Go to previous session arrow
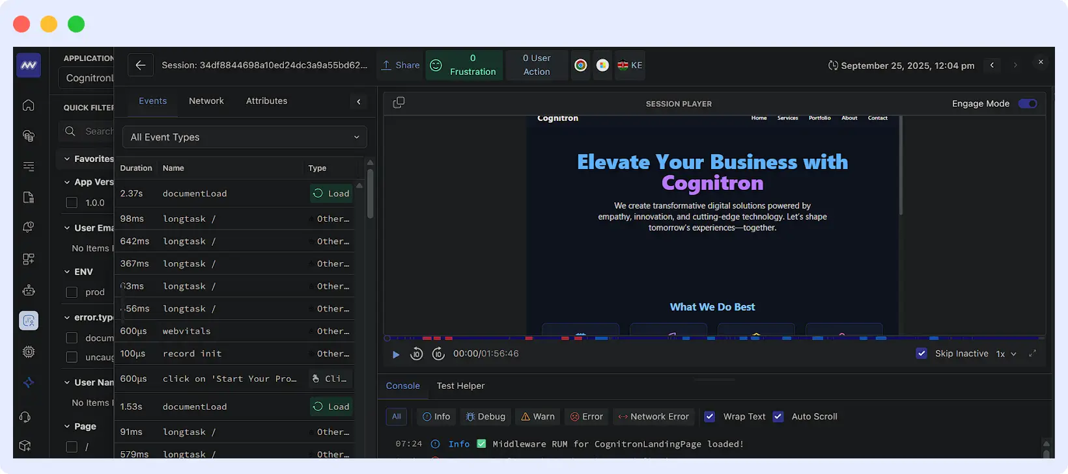This screenshot has width=1068, height=474. tap(992, 65)
